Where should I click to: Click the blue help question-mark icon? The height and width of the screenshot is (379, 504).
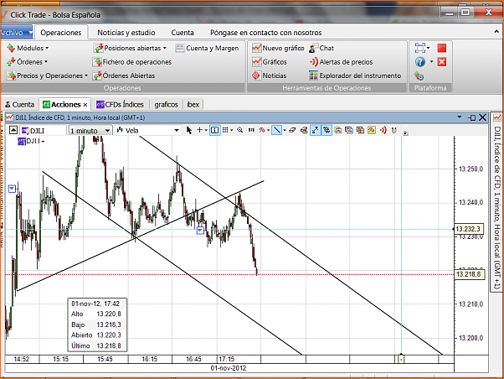pos(420,61)
